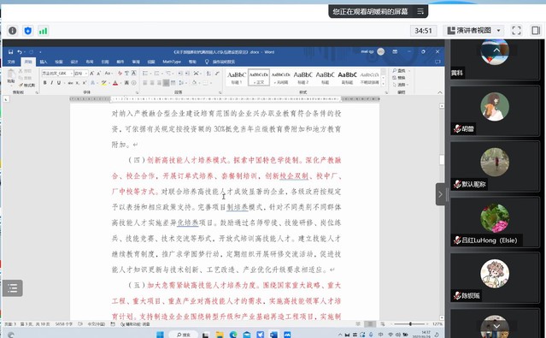
Task: Open menu beside screen-sharing notice
Action: pyautogui.click(x=420, y=11)
